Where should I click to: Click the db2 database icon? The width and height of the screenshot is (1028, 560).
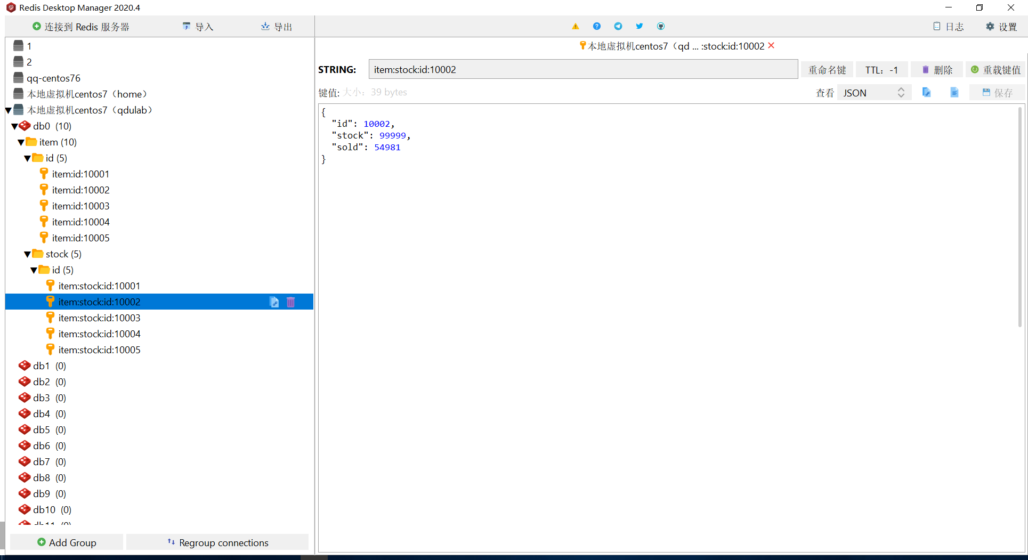25,382
